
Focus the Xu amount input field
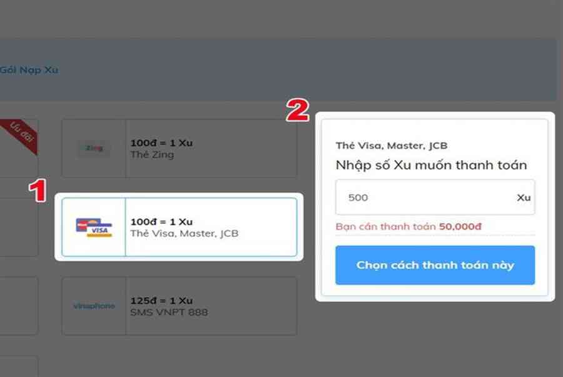point(435,198)
